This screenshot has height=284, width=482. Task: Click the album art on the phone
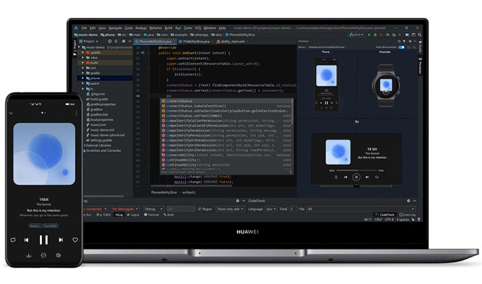click(x=44, y=154)
